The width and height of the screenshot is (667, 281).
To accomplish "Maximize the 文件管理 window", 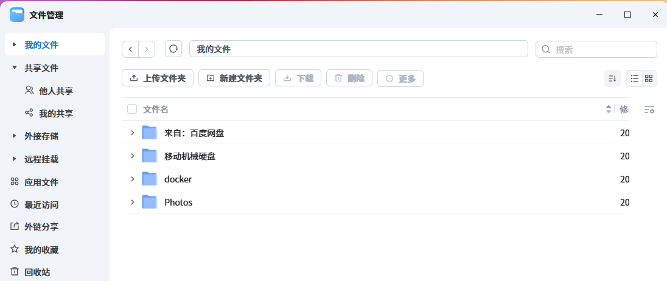I will coord(627,15).
